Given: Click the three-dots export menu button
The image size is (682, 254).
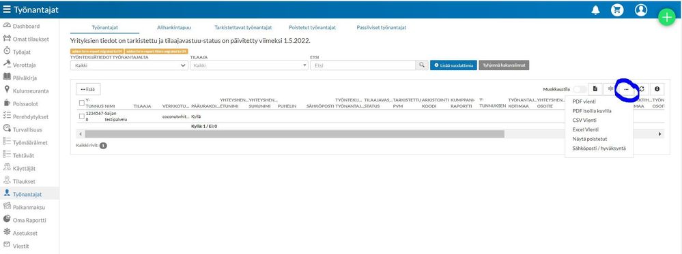Looking at the screenshot, I should pos(626,89).
